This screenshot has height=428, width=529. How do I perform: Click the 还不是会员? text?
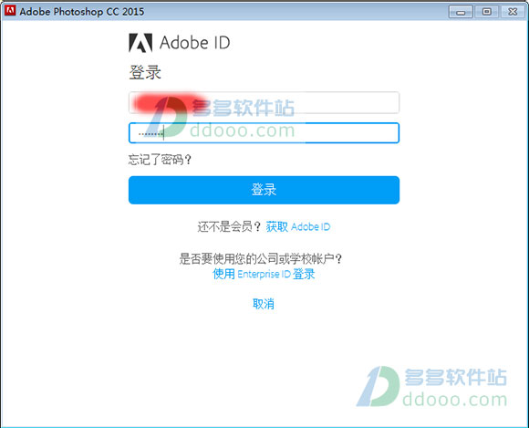click(229, 226)
